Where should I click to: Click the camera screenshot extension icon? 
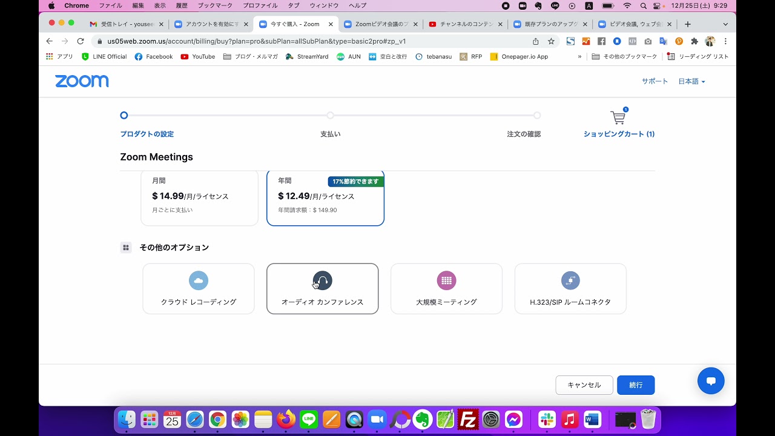point(648,41)
